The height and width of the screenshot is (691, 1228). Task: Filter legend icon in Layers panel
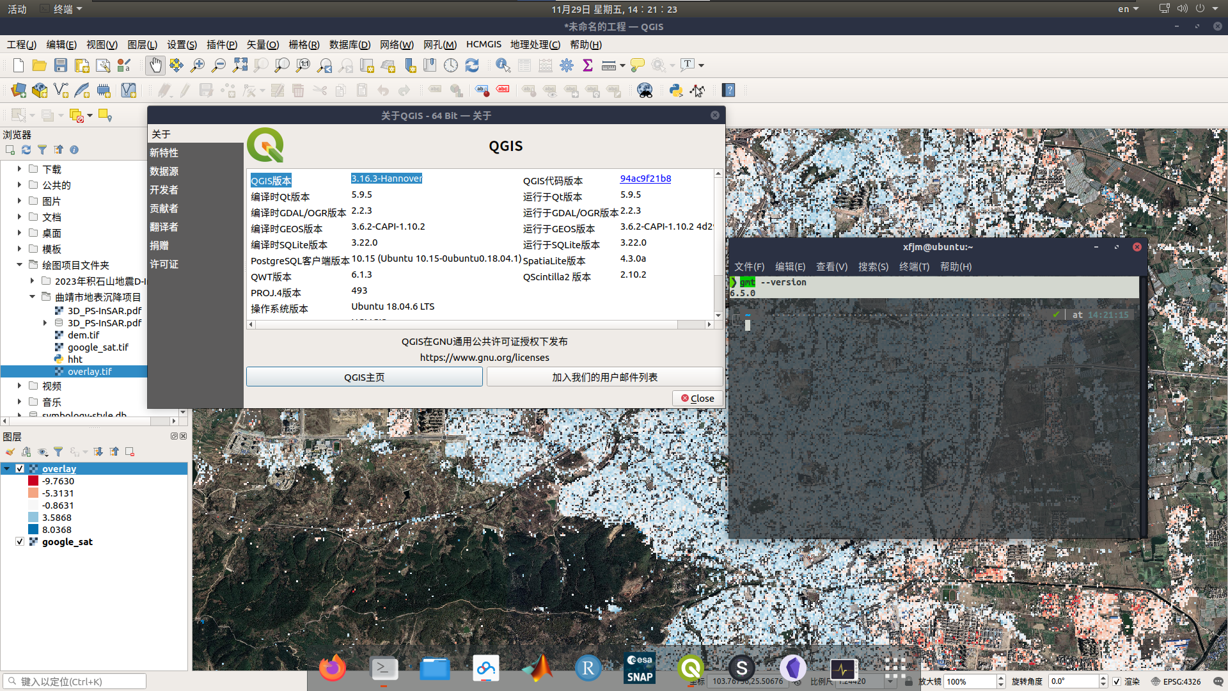[58, 452]
